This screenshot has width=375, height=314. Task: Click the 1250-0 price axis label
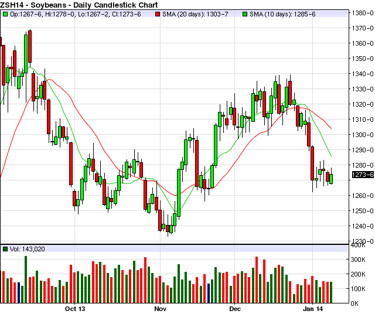pos(363,211)
